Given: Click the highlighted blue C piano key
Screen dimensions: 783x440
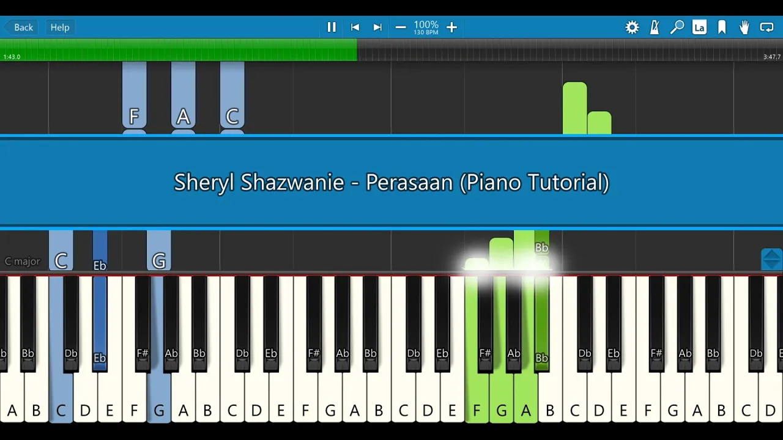Looking at the screenshot, I should point(61,397).
